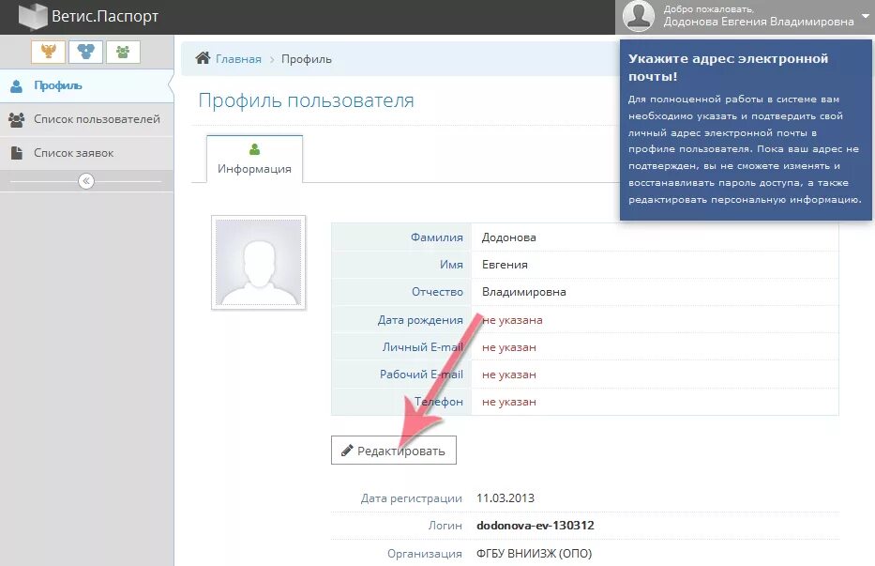Select the Профиль sidebar menu item
This screenshot has height=566, width=875.
tap(86, 86)
